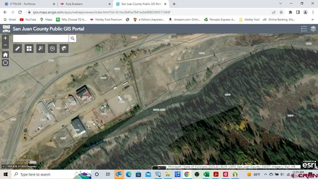Close the Rule Breakers tab
This screenshot has height=179, width=318.
click(x=109, y=4)
